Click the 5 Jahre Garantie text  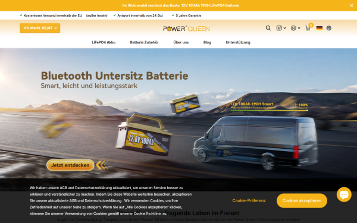[189, 15]
